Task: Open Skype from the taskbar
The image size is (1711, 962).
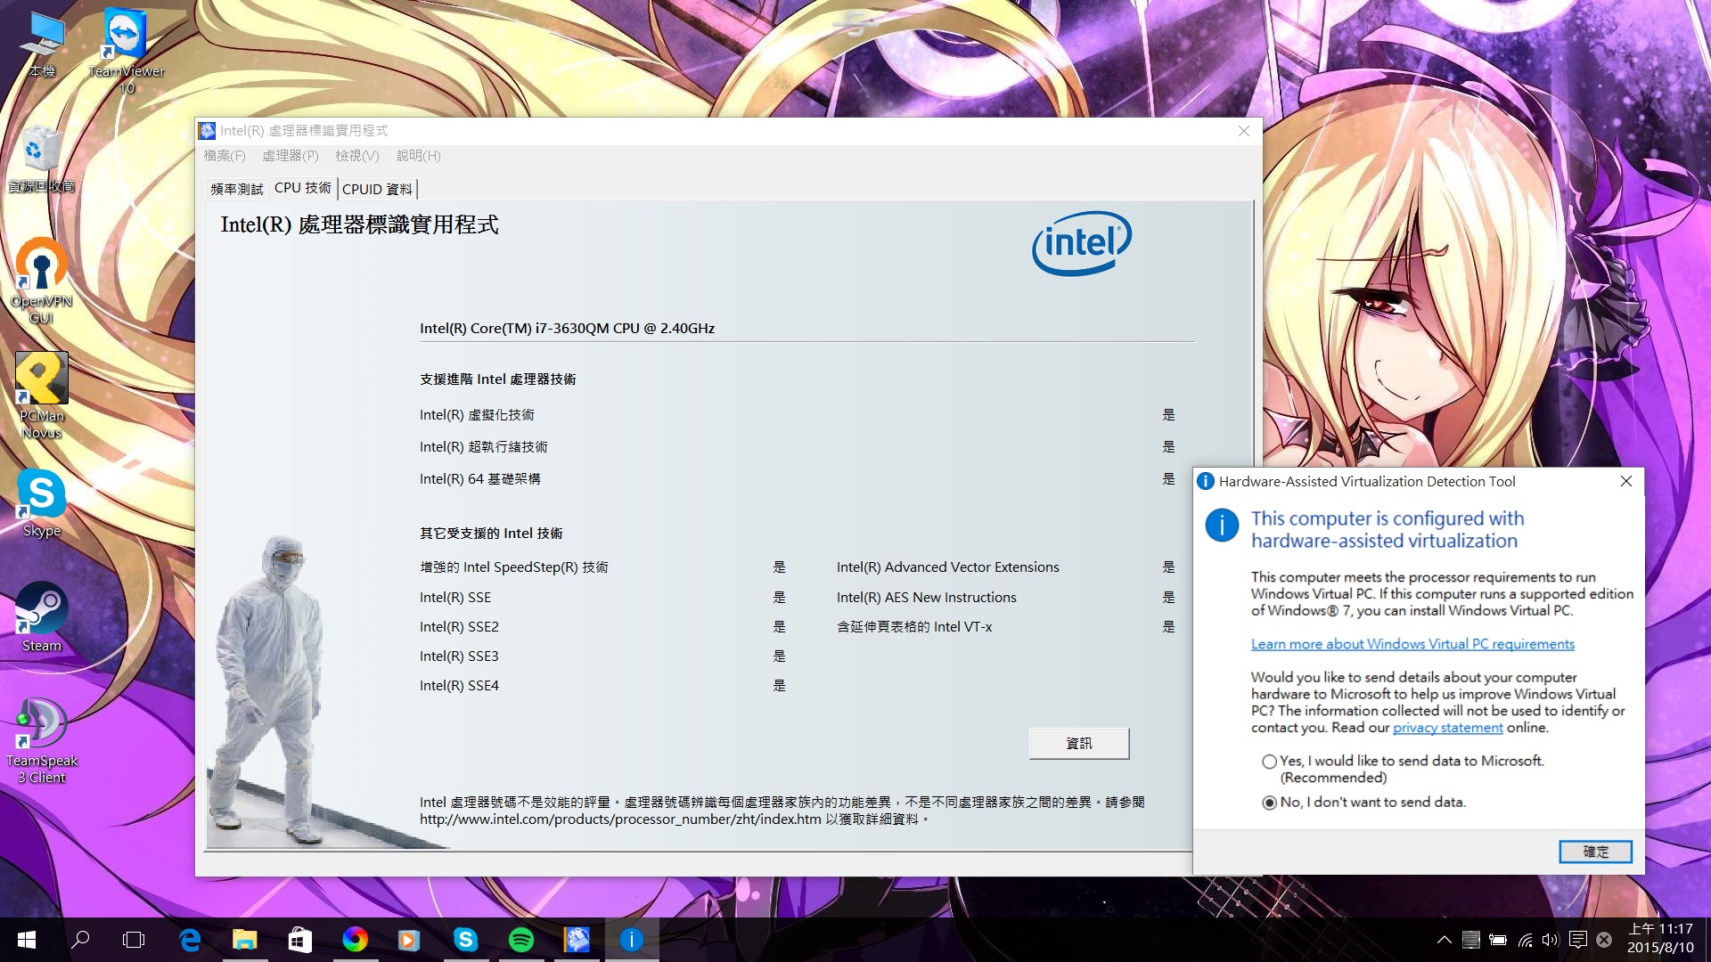Action: tap(465, 940)
